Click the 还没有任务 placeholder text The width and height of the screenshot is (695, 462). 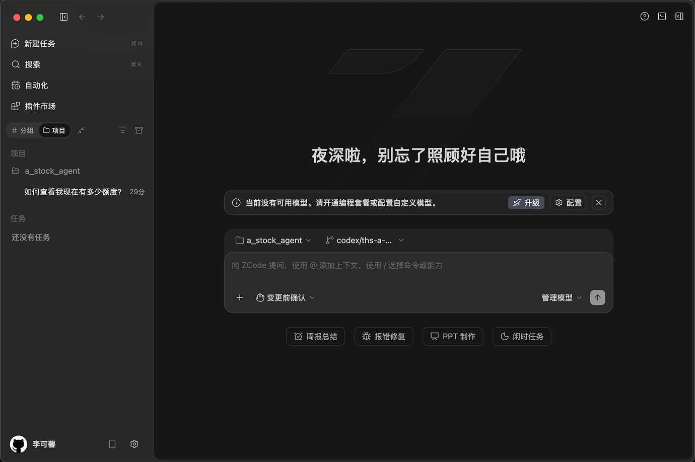click(x=31, y=237)
